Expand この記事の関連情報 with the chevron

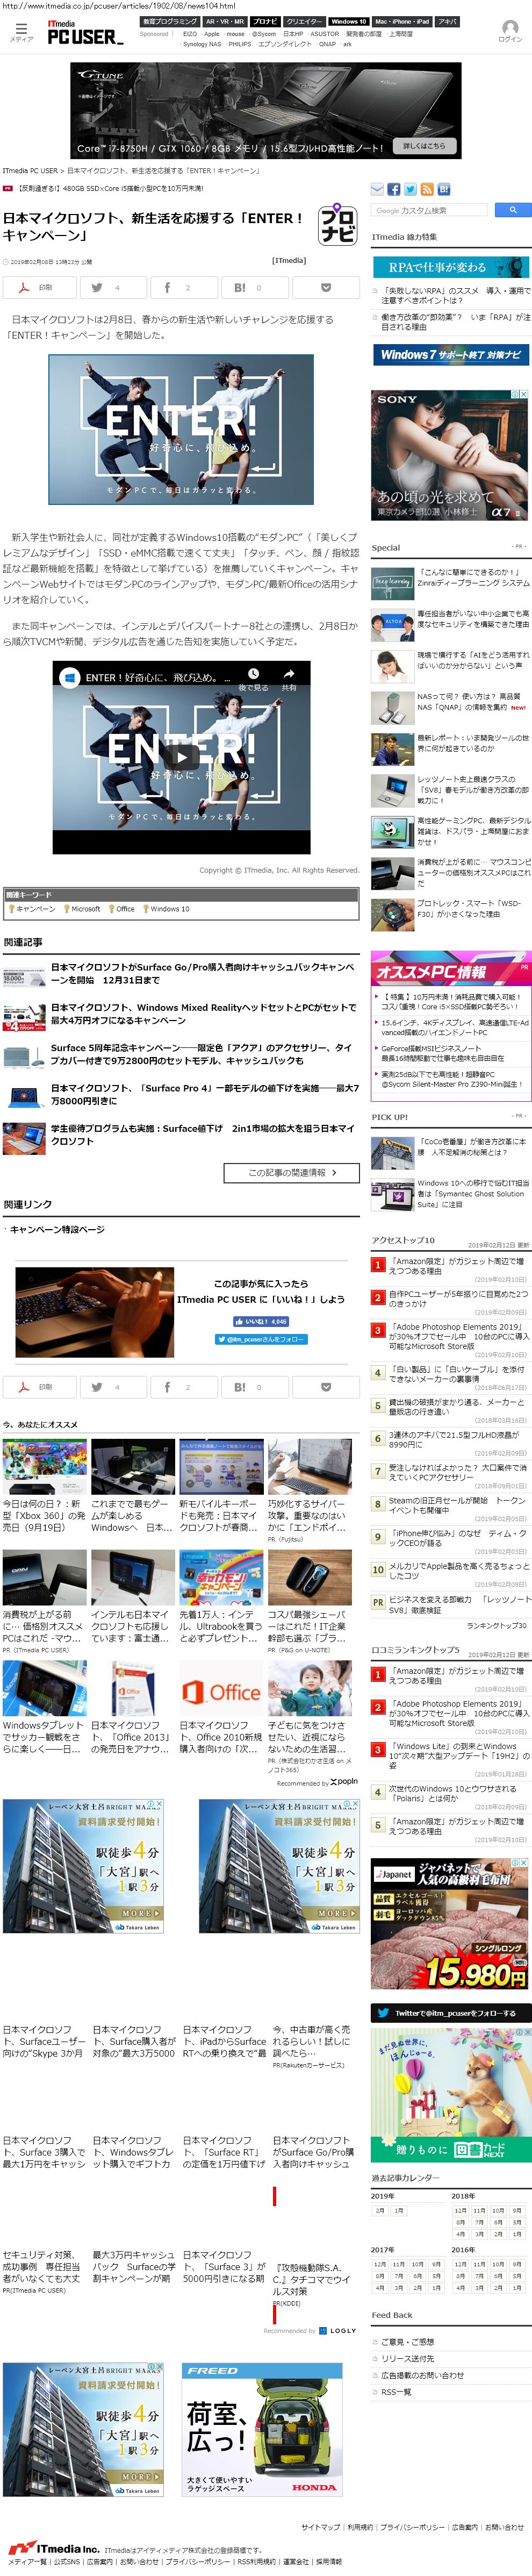(x=291, y=1172)
